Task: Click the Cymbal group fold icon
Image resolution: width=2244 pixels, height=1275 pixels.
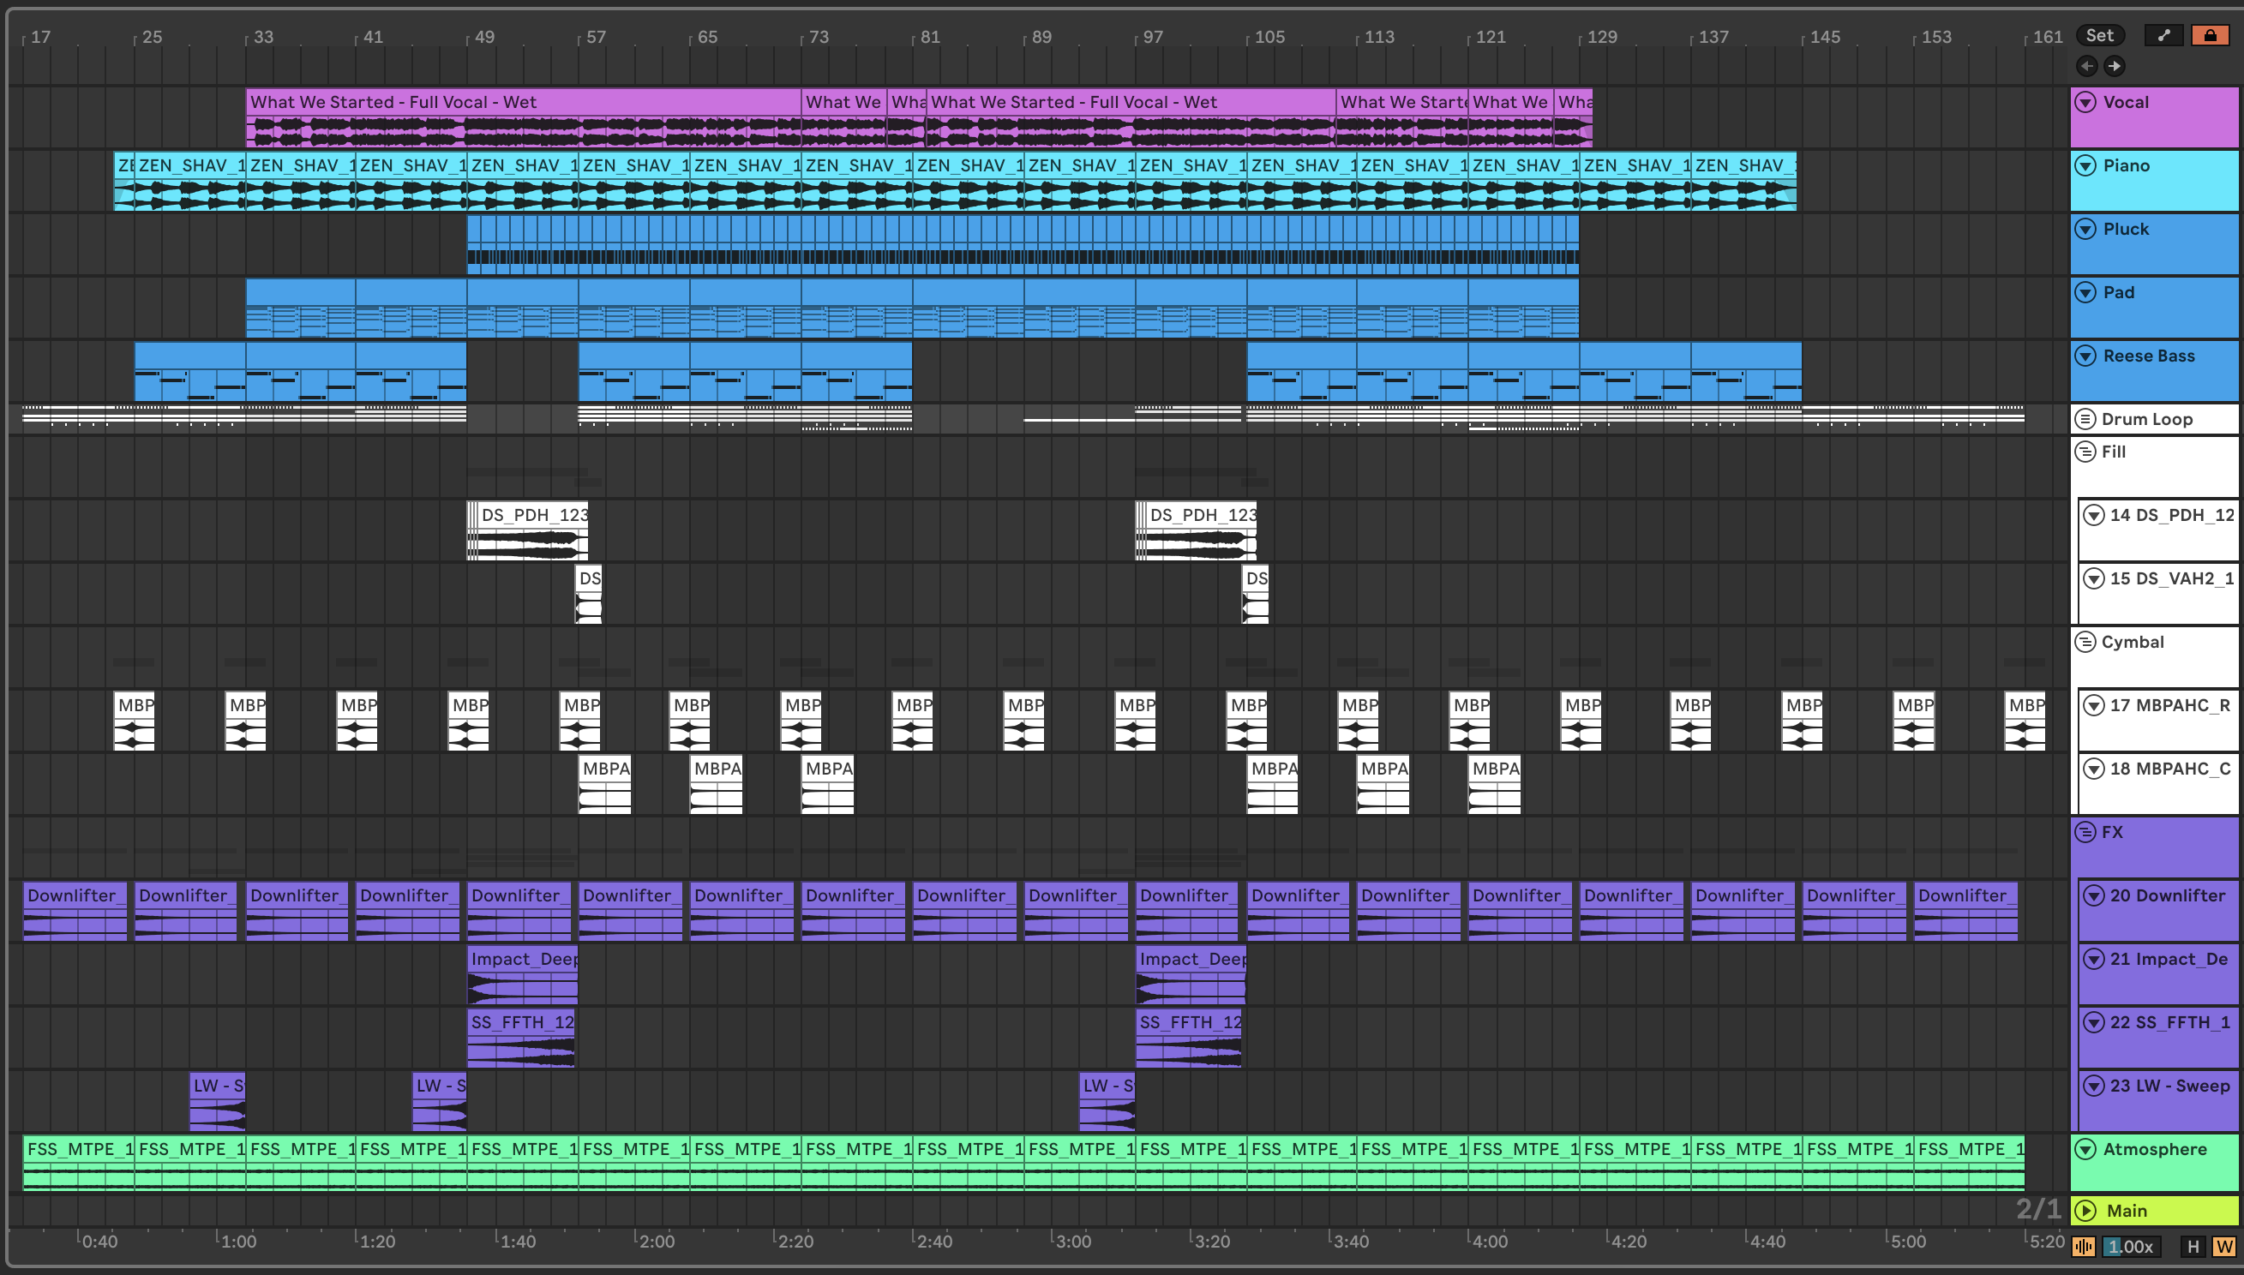Action: pos(2085,642)
